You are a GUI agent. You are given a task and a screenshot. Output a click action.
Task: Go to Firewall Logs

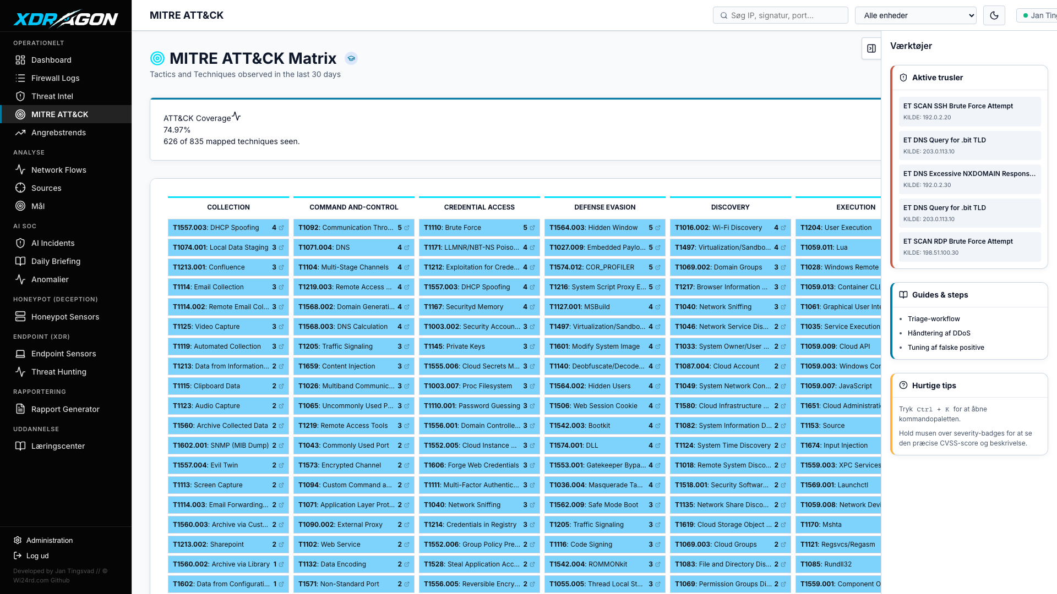pos(66,78)
